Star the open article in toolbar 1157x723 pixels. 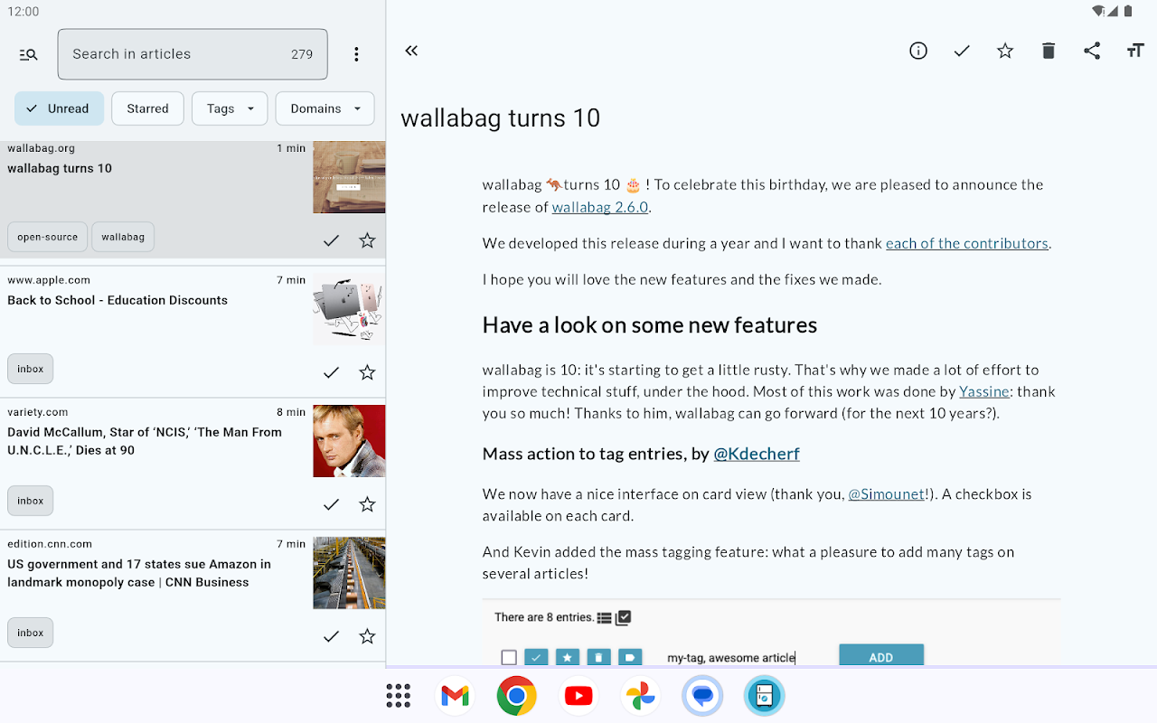point(1005,51)
